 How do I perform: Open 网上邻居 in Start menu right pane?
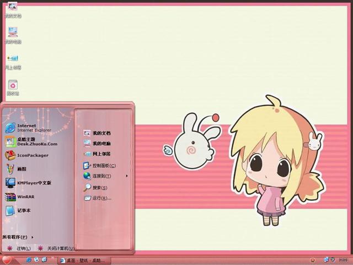point(97,154)
